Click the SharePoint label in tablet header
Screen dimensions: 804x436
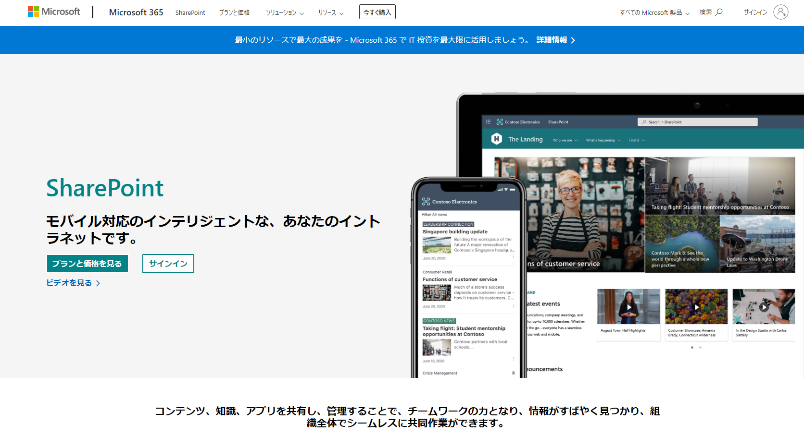[558, 122]
